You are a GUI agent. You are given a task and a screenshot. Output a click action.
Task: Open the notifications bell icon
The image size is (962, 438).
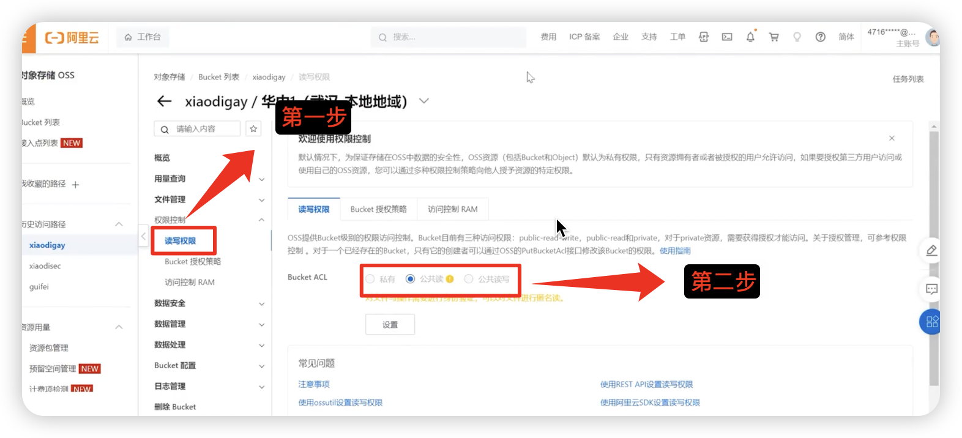(x=750, y=37)
